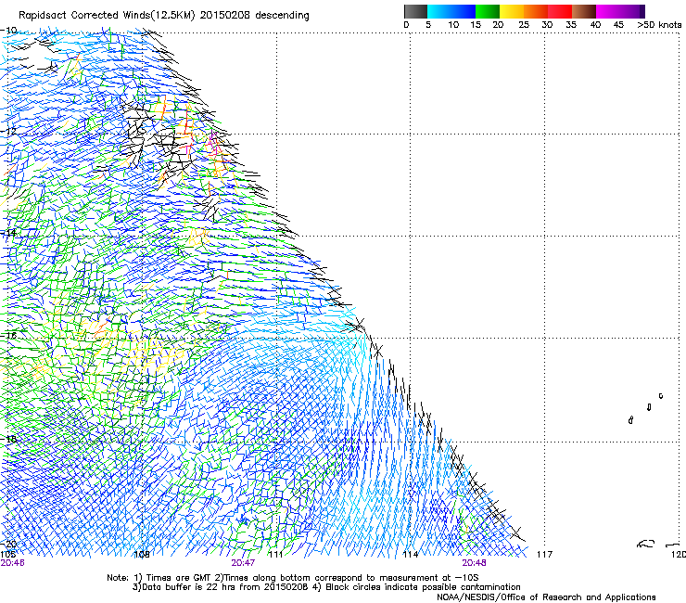686x603 pixels.
Task: Click the note line 'Times are GMT'
Action: pyautogui.click(x=179, y=578)
